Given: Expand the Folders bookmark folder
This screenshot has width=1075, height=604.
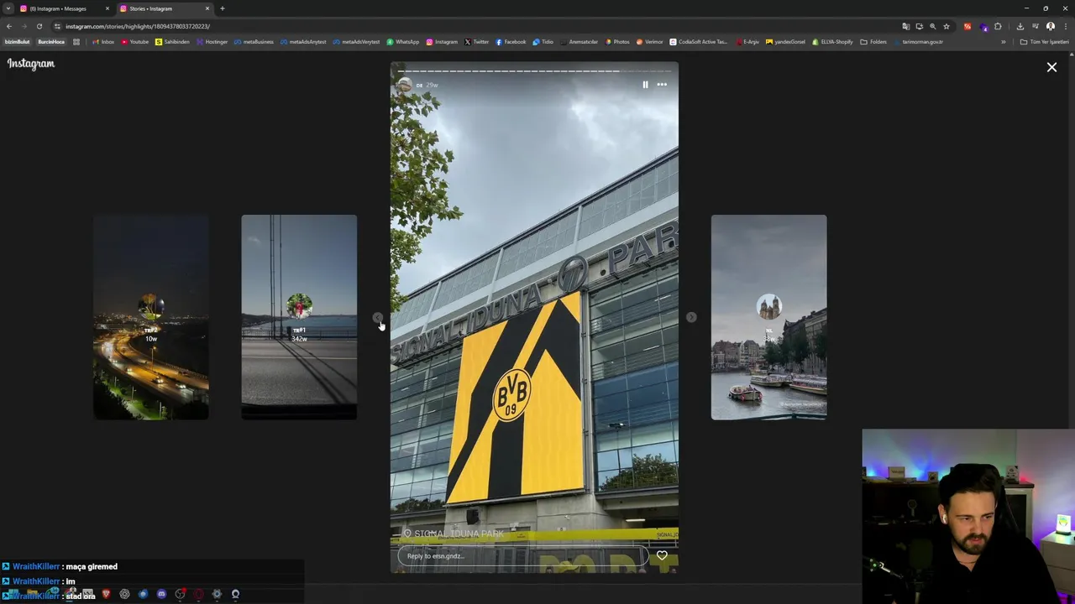Looking at the screenshot, I should click(x=873, y=42).
